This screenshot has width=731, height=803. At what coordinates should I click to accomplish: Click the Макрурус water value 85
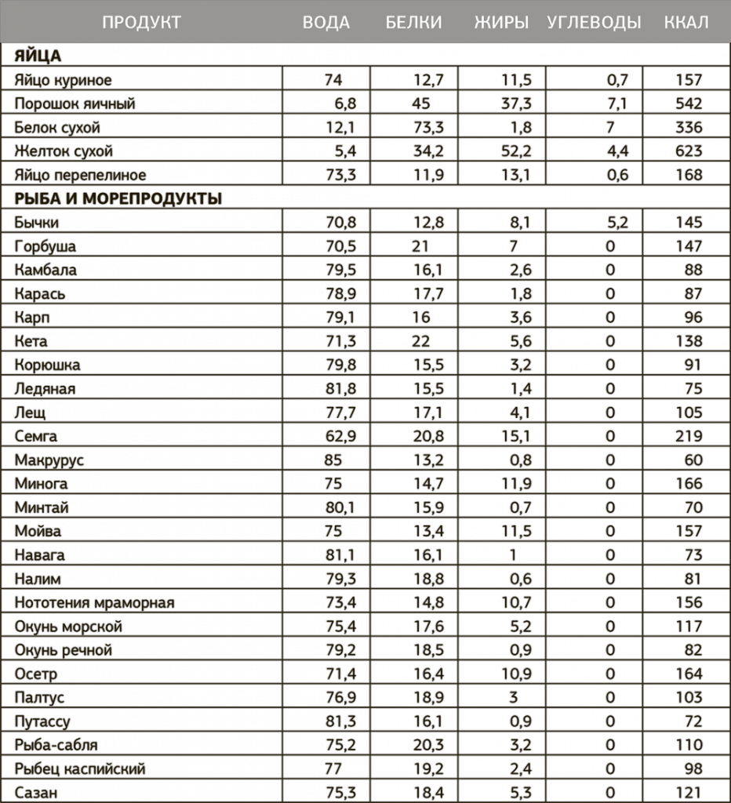[x=333, y=460]
